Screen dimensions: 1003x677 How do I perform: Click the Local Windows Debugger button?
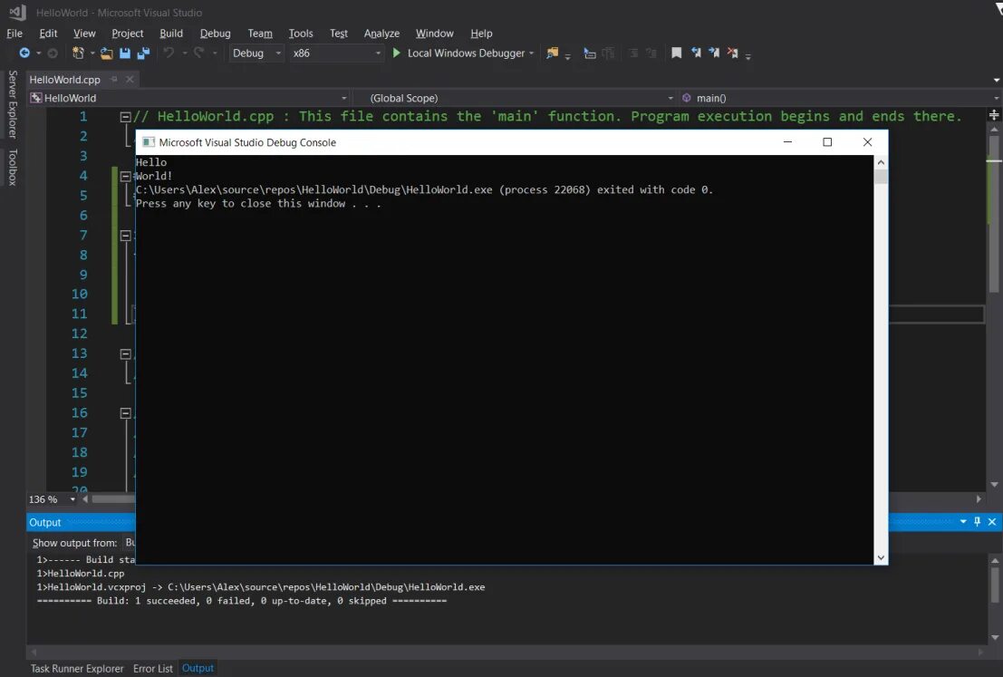point(459,53)
